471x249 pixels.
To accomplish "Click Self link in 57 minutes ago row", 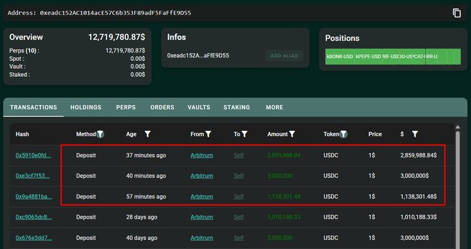I will pos(238,196).
